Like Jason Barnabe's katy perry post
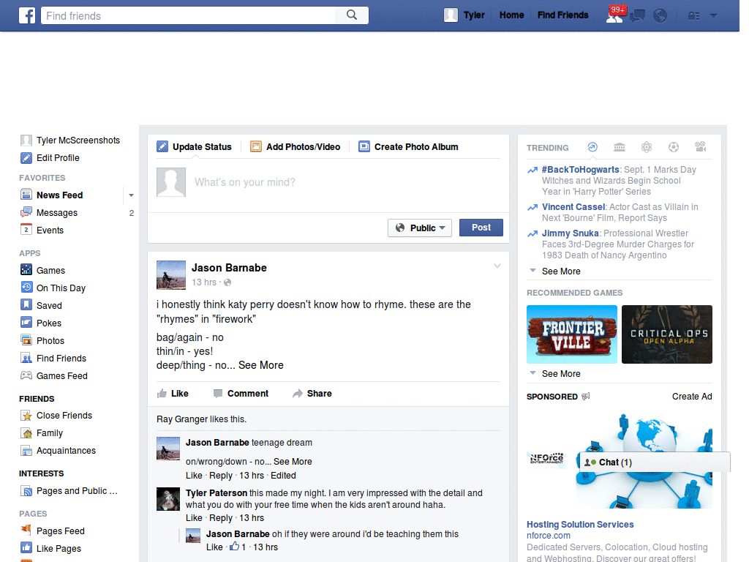Image resolution: width=749 pixels, height=562 pixels. pos(173,394)
